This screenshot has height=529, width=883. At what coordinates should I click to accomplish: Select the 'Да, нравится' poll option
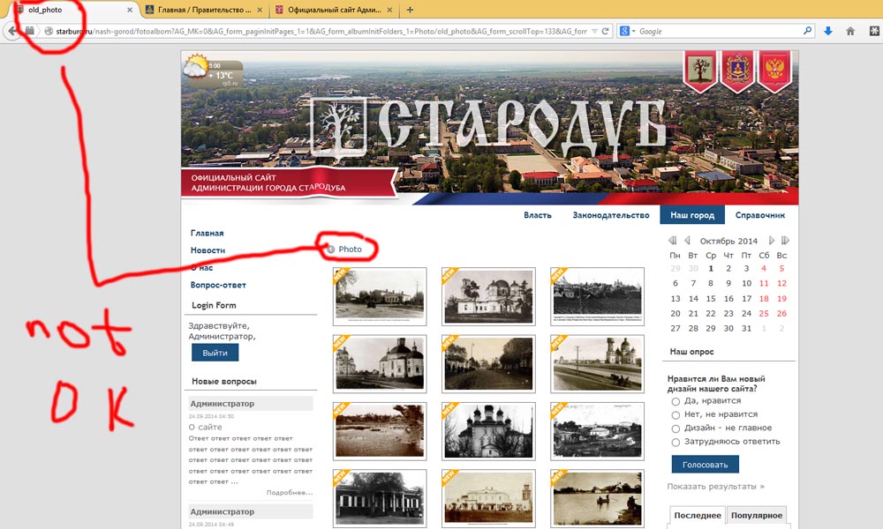point(675,401)
